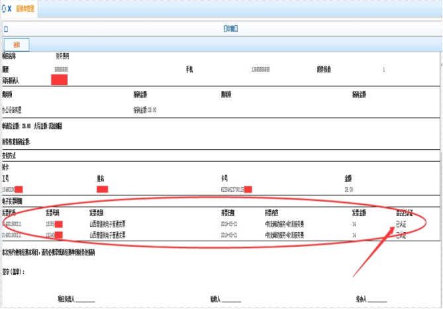
Task: Click the 支付方式 section heading
Action: pyautogui.click(x=12, y=156)
